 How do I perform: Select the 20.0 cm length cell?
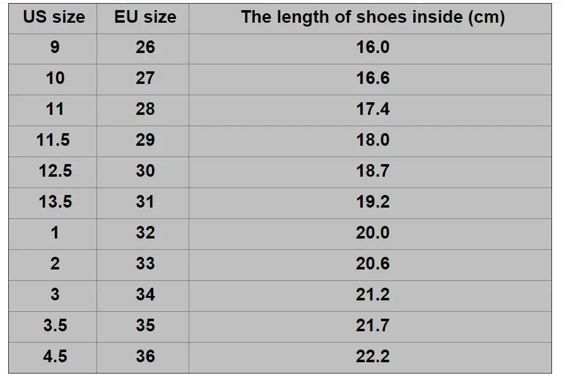point(370,234)
